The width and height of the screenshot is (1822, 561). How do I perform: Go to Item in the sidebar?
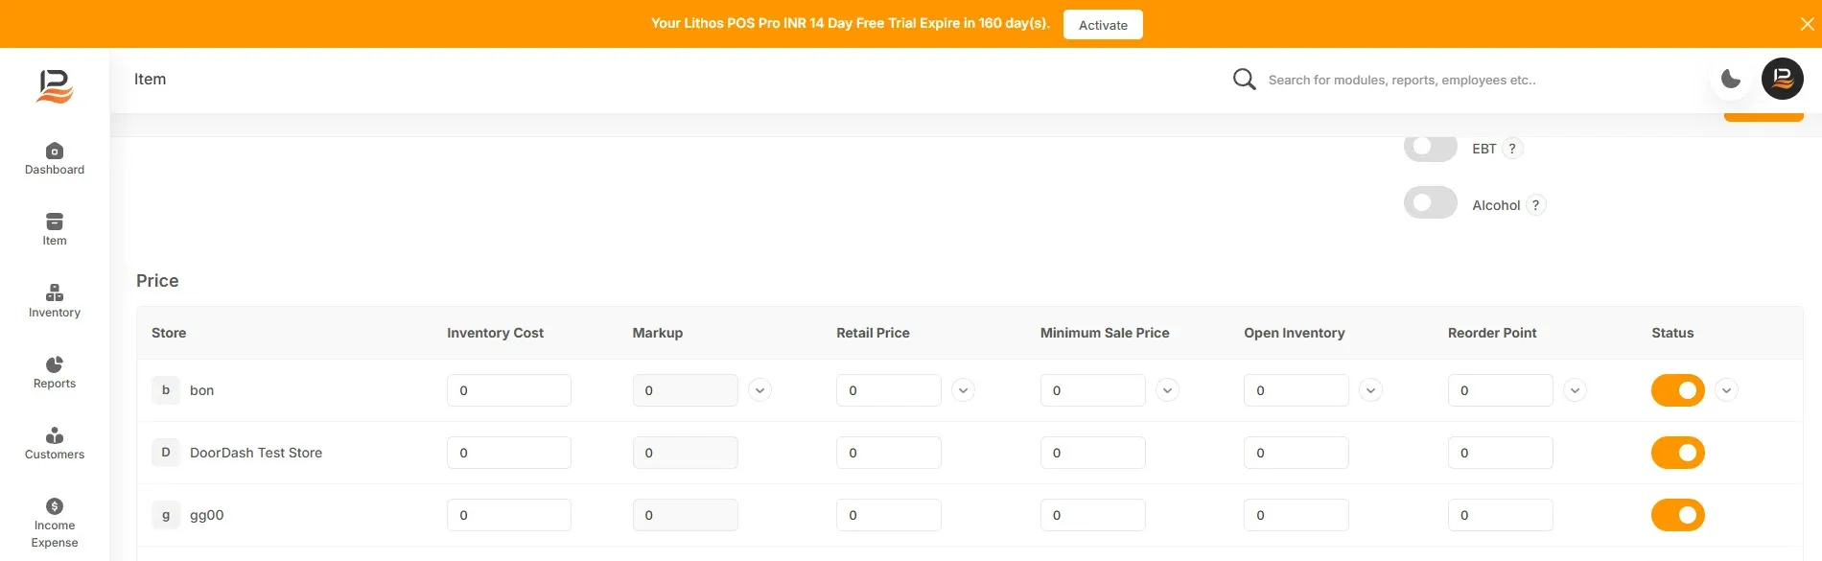55,229
